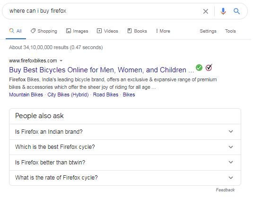Viewport: 253px width, 198px height.
Task: Expand "Is Firefox an Indian brand?"
Action: pos(125,132)
